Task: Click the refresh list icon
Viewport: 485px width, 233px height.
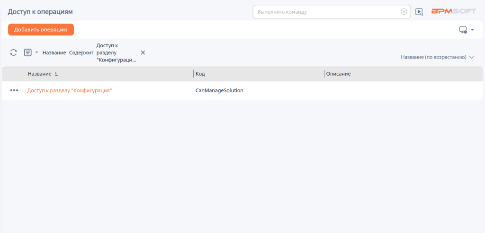Action: coord(13,52)
